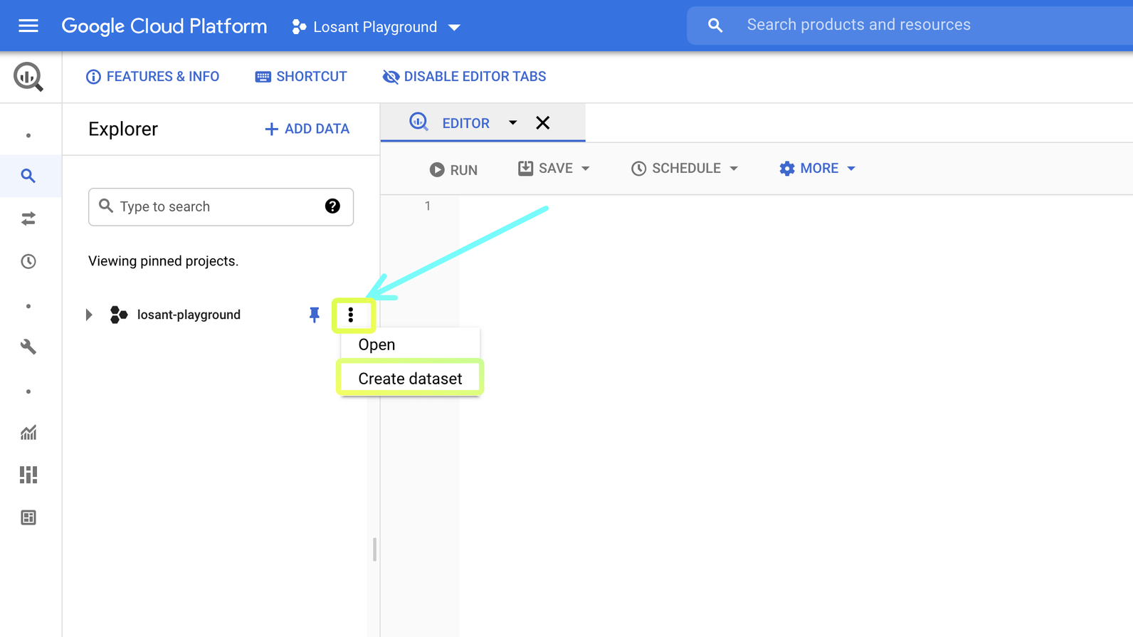Click the Google Cloud Platform logo text
This screenshot has height=637, width=1133.
(164, 26)
